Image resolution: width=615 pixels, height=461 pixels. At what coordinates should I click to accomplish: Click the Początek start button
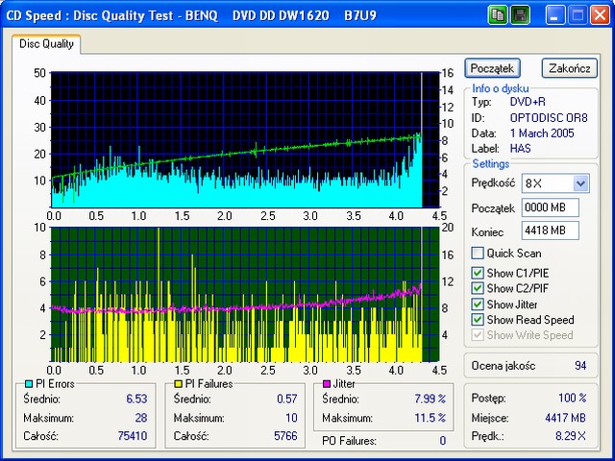(492, 68)
